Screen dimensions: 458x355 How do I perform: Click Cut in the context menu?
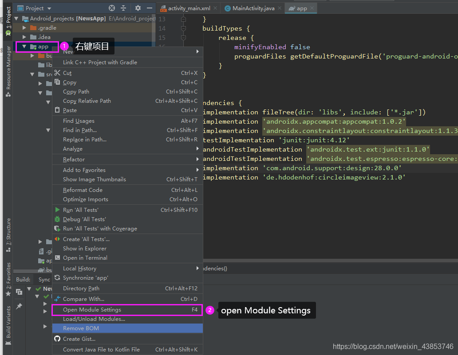127,73
